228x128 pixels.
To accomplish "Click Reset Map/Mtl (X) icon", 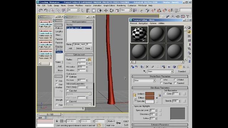I will click(147, 67).
